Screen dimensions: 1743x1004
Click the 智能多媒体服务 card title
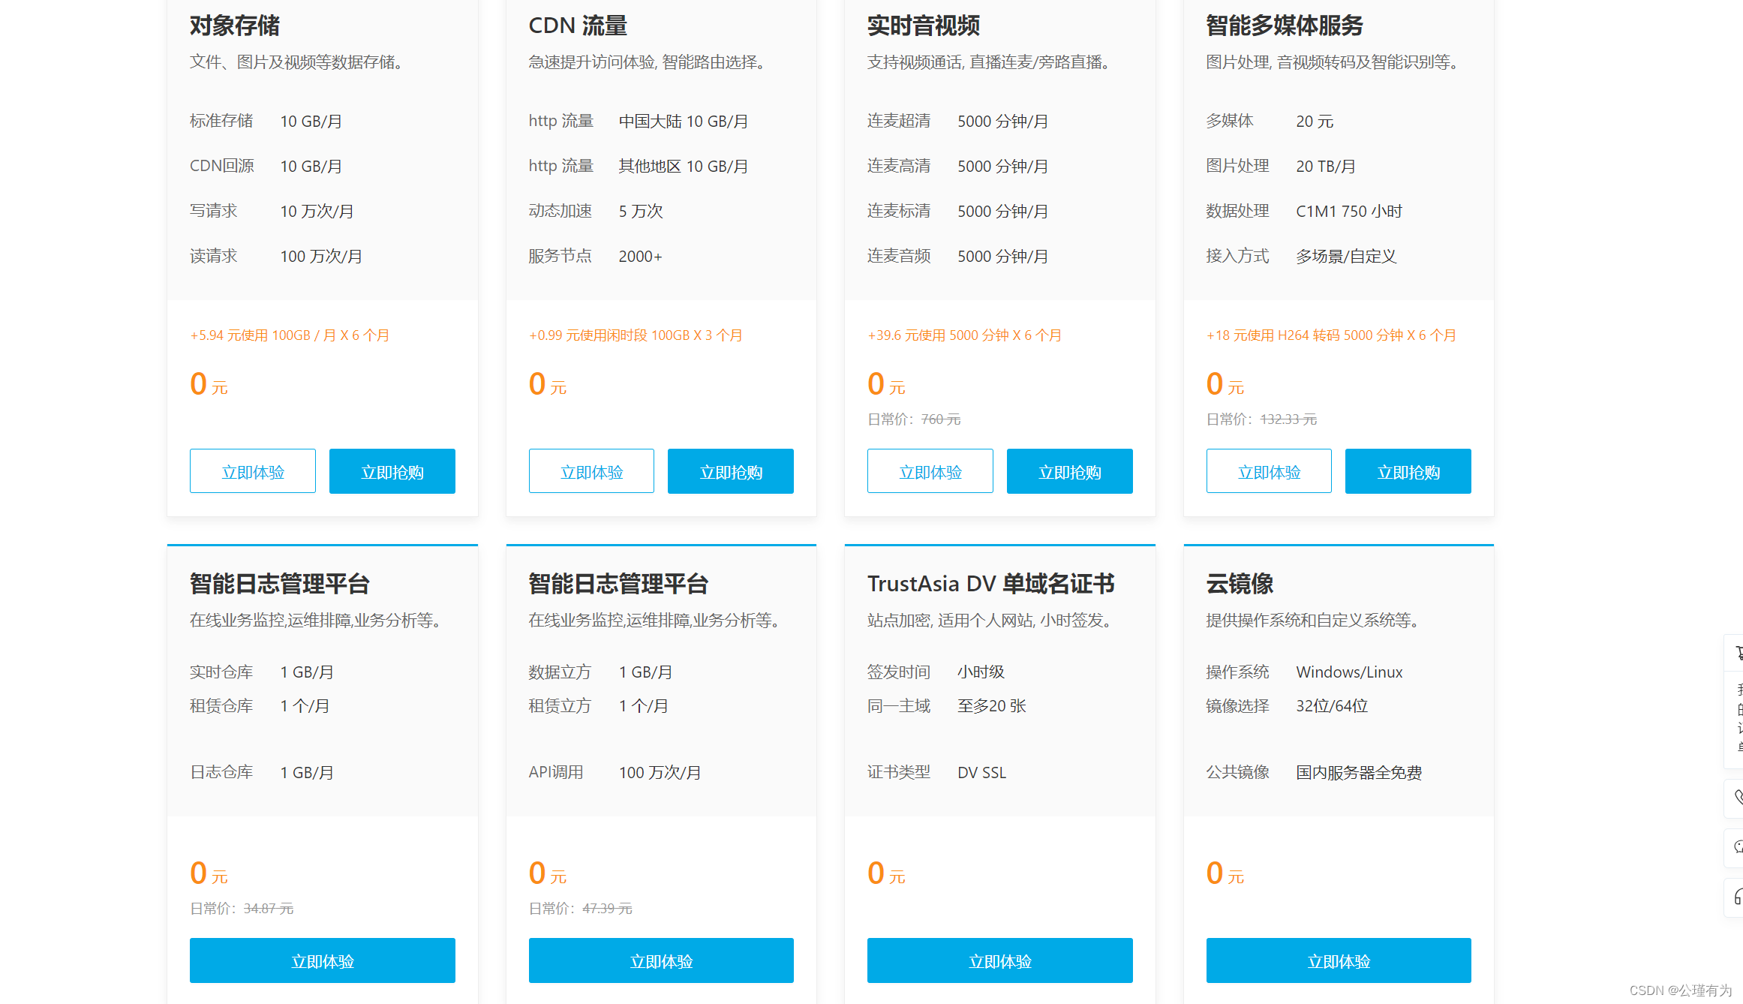tap(1285, 26)
